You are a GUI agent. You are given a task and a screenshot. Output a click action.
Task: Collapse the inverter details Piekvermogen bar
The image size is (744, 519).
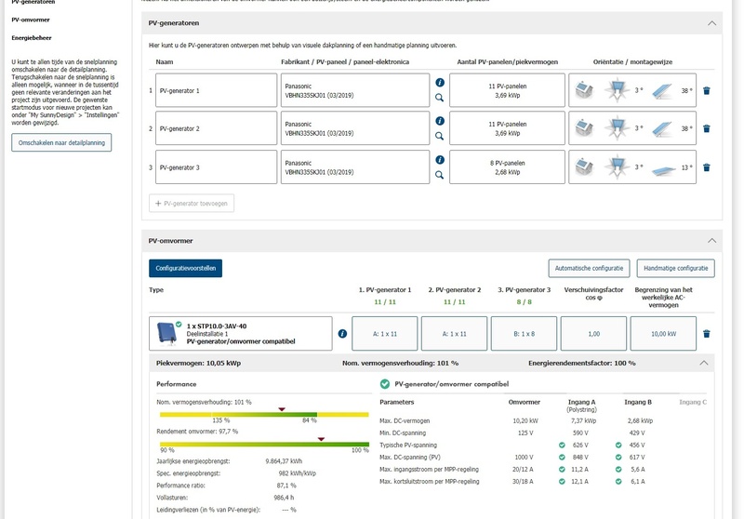(x=704, y=363)
